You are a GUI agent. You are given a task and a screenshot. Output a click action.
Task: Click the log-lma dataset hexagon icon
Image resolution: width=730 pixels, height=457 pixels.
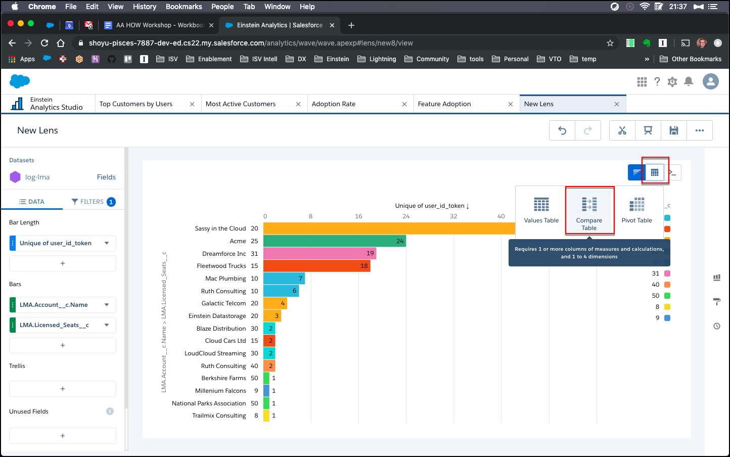click(x=15, y=177)
